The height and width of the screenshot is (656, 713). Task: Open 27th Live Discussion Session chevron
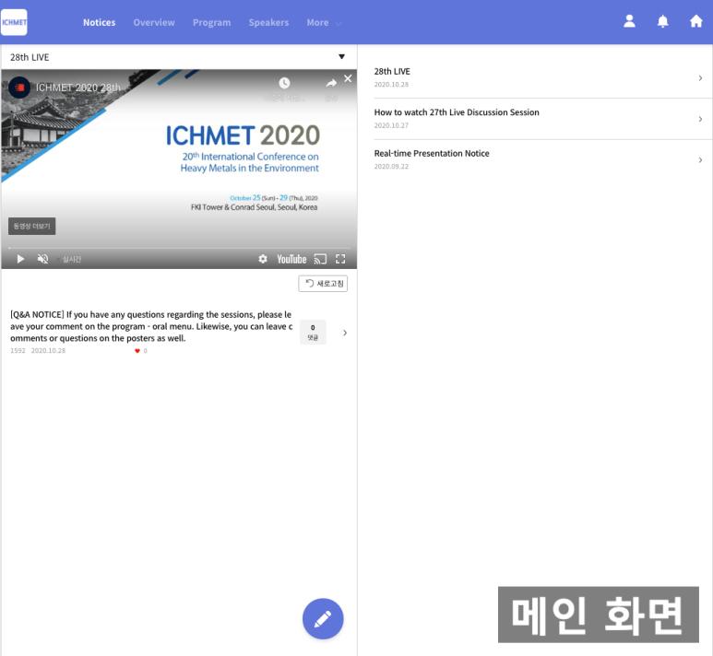[x=700, y=119]
